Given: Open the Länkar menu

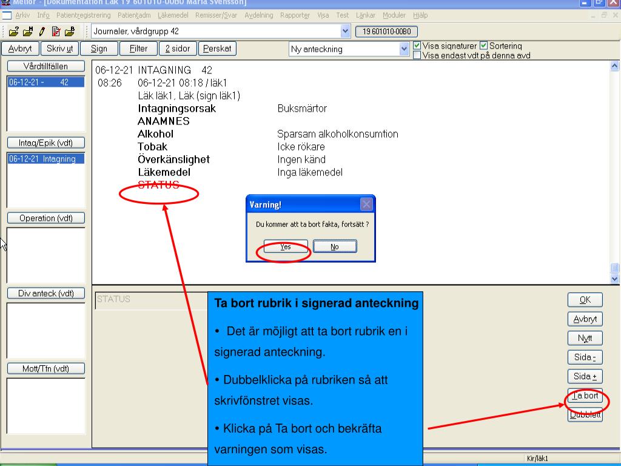Looking at the screenshot, I should pyautogui.click(x=366, y=15).
